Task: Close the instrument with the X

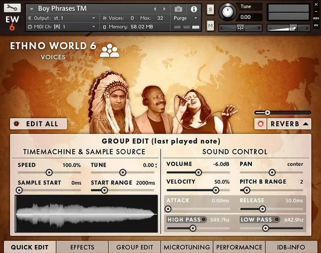Action: (x=316, y=4)
